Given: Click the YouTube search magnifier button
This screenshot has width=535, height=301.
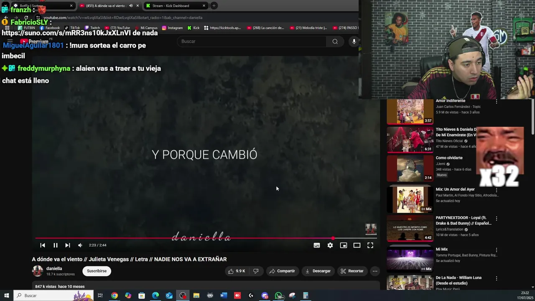Looking at the screenshot, I should [335, 41].
